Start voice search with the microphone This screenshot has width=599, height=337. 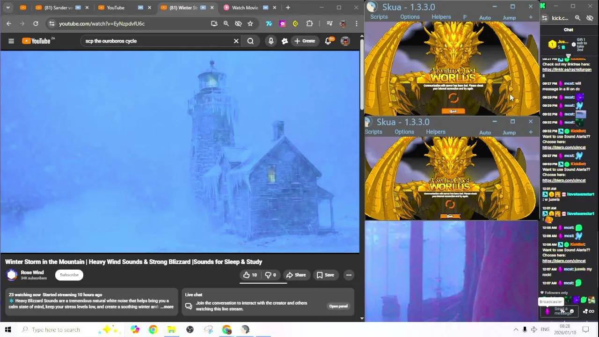pos(271,41)
